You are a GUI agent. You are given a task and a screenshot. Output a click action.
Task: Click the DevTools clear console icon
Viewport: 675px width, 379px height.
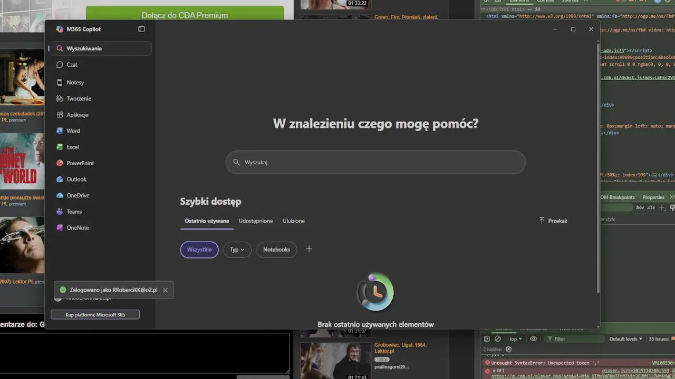[497, 339]
